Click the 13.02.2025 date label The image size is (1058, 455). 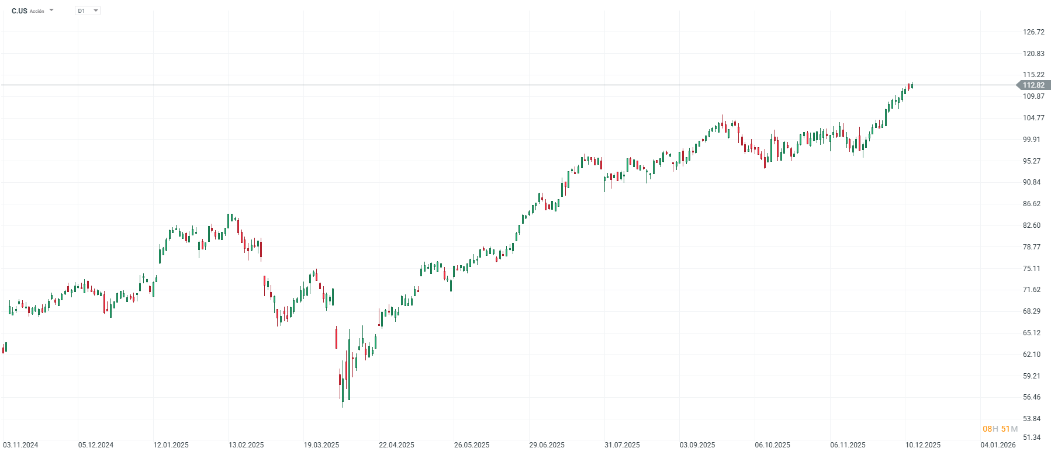pos(247,444)
